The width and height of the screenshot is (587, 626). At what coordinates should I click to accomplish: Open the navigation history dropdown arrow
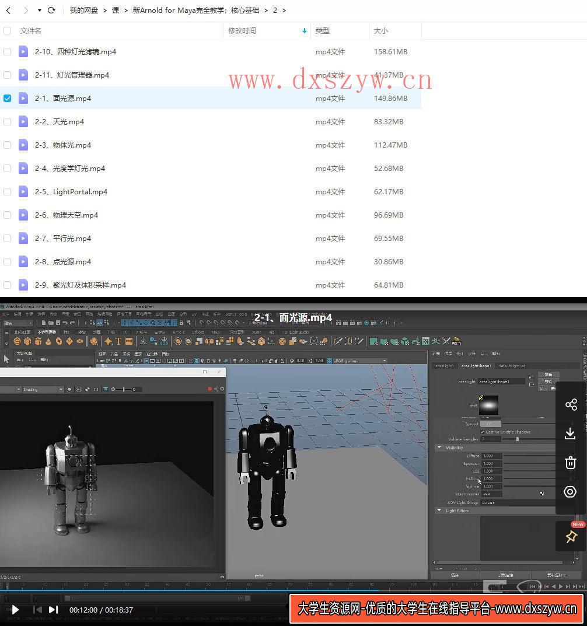[40, 11]
